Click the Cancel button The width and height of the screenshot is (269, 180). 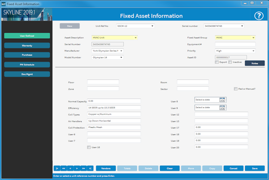(x=234, y=168)
